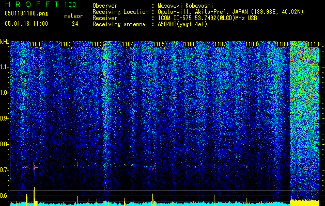Click the kHz axis unit label
The image size is (325, 206).
click(x=5, y=42)
